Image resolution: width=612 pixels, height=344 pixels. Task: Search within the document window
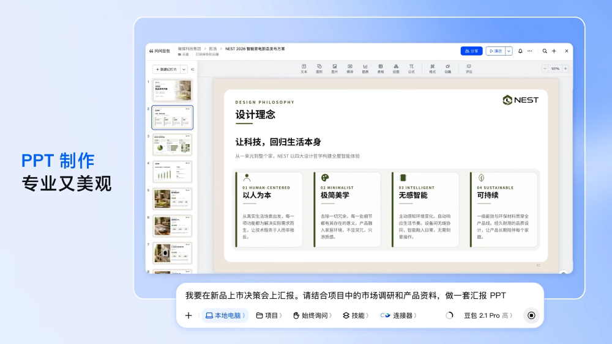(x=545, y=51)
